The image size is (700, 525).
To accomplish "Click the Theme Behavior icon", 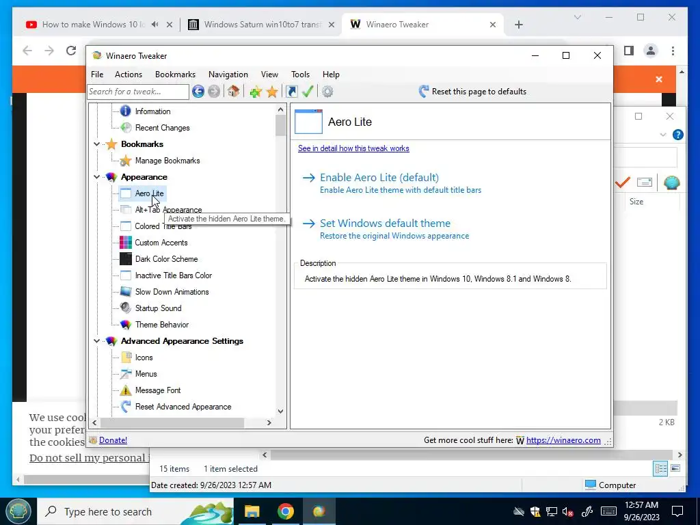I will 126,325.
